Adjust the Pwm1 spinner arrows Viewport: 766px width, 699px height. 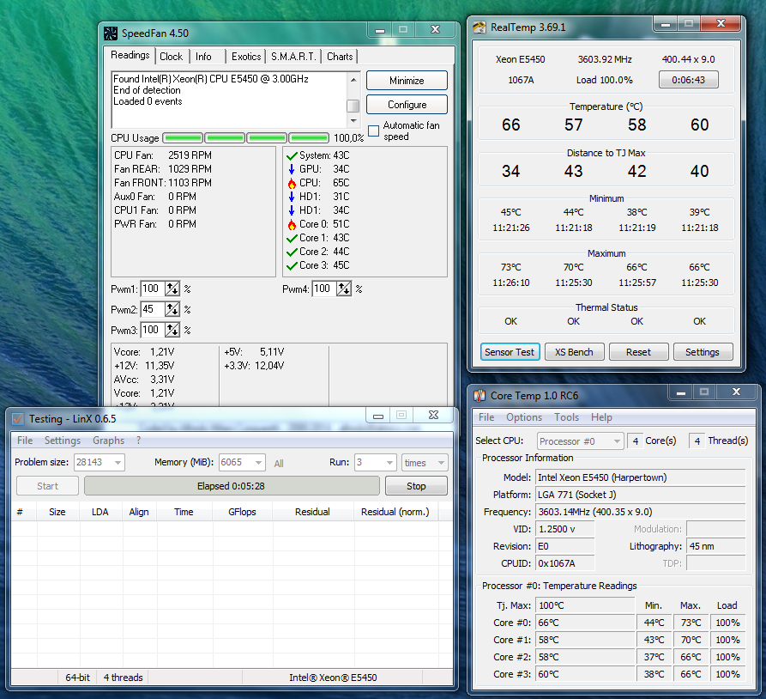[x=172, y=289]
